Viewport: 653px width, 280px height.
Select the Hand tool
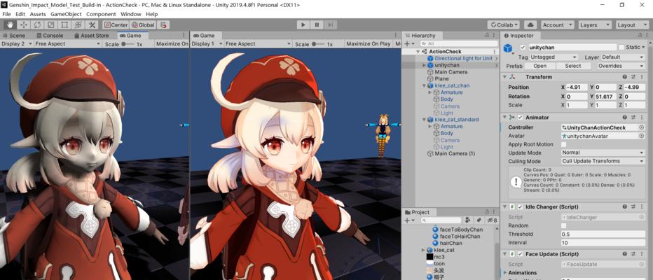pyautogui.click(x=11, y=25)
